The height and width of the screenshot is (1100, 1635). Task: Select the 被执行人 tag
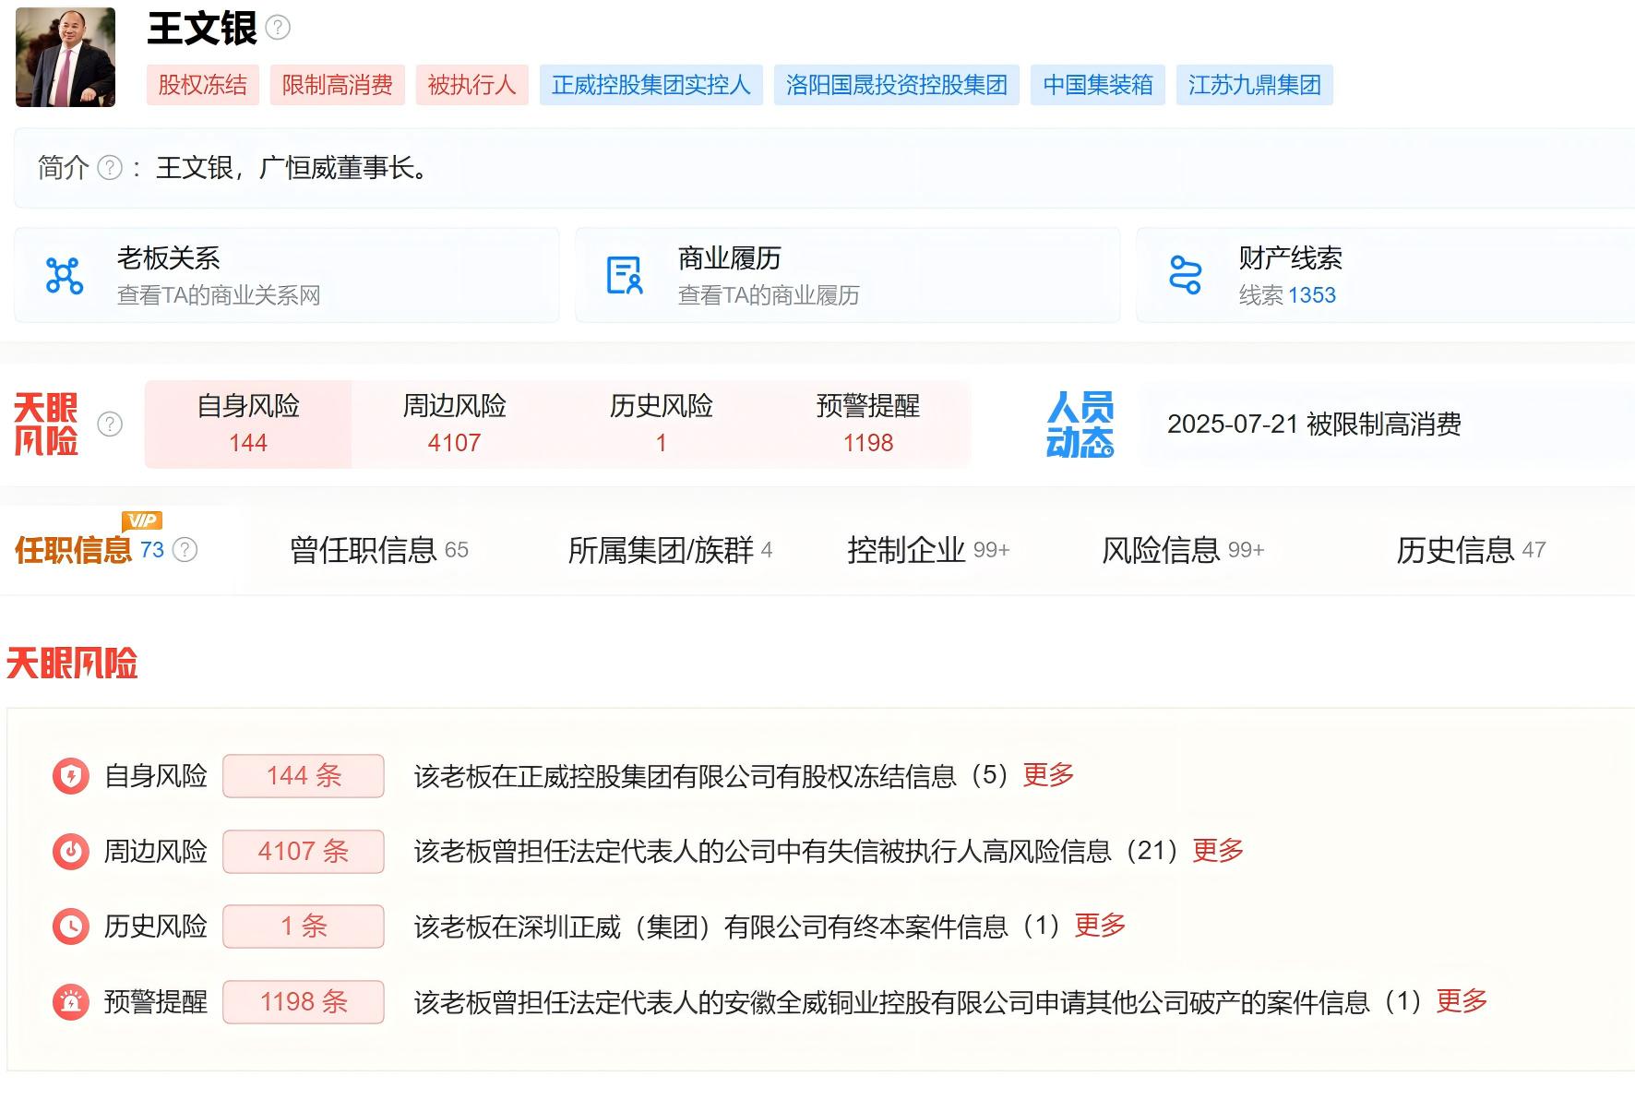pyautogui.click(x=472, y=85)
